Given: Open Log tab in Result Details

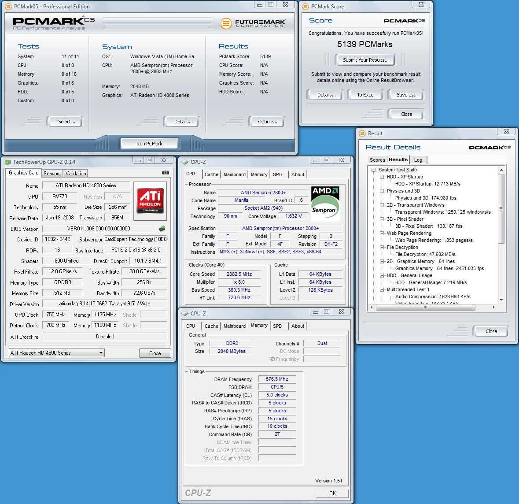Looking at the screenshot, I should 418,160.
